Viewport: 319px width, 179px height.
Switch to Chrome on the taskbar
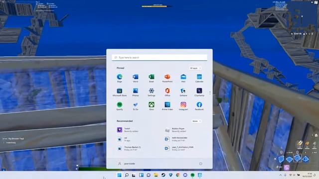click(178, 175)
